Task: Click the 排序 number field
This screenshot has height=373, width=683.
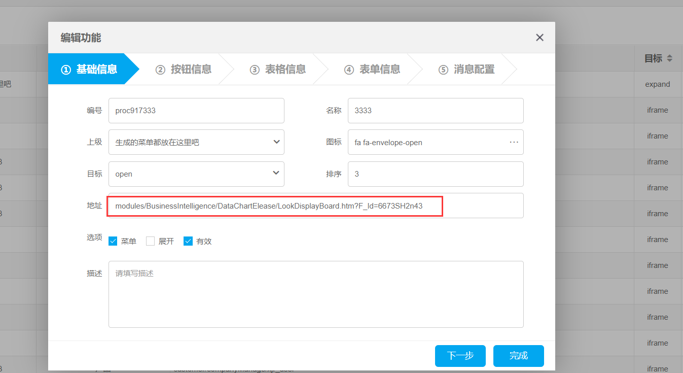Action: [435, 174]
